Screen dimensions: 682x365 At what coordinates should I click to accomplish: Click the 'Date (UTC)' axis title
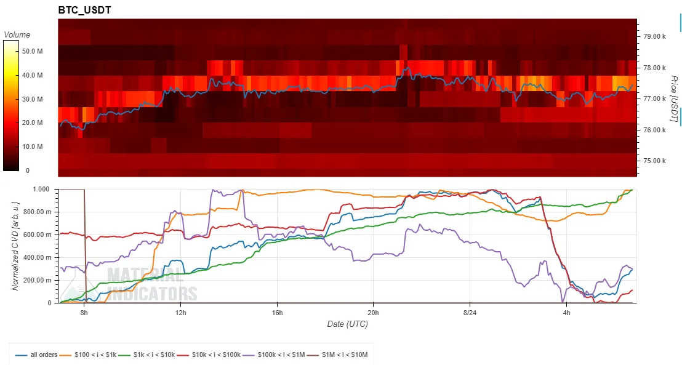(x=348, y=324)
